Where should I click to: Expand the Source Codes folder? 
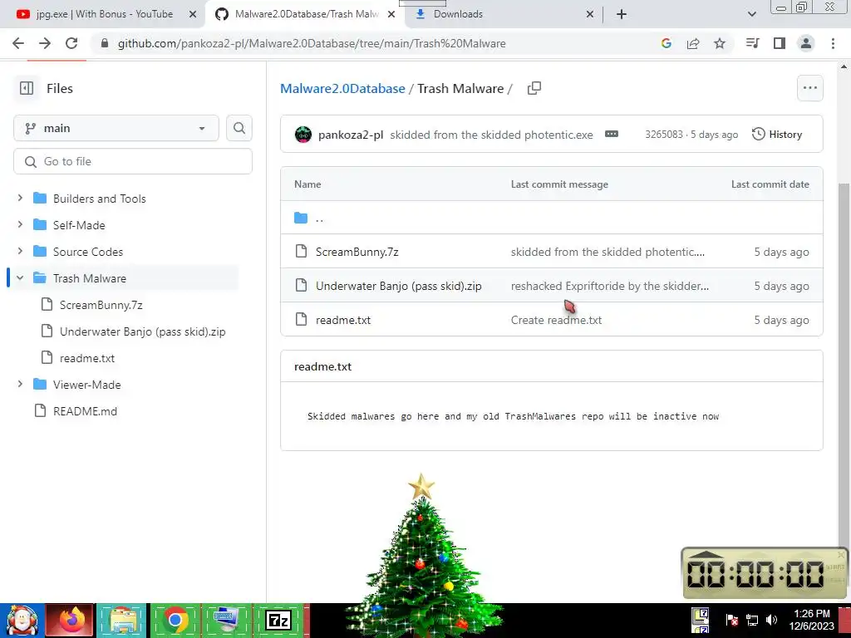coord(20,251)
